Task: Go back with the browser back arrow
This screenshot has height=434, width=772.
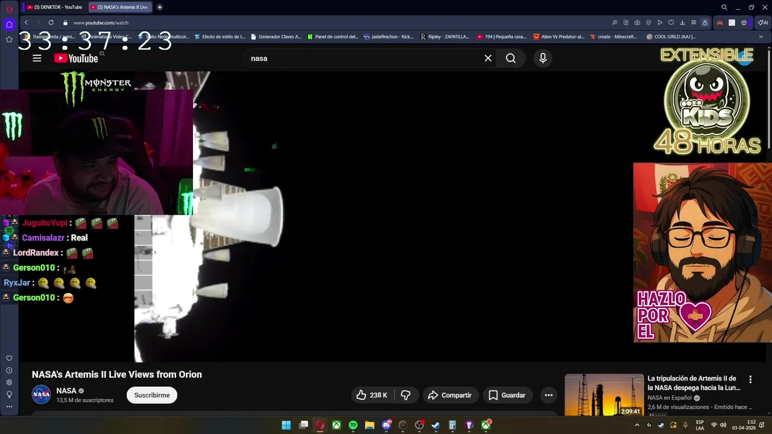Action: [x=26, y=22]
